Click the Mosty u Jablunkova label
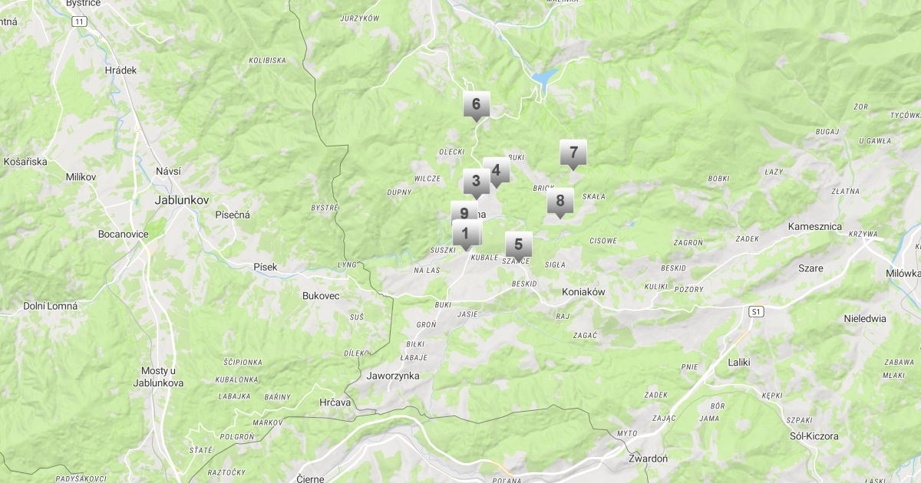 [x=157, y=376]
